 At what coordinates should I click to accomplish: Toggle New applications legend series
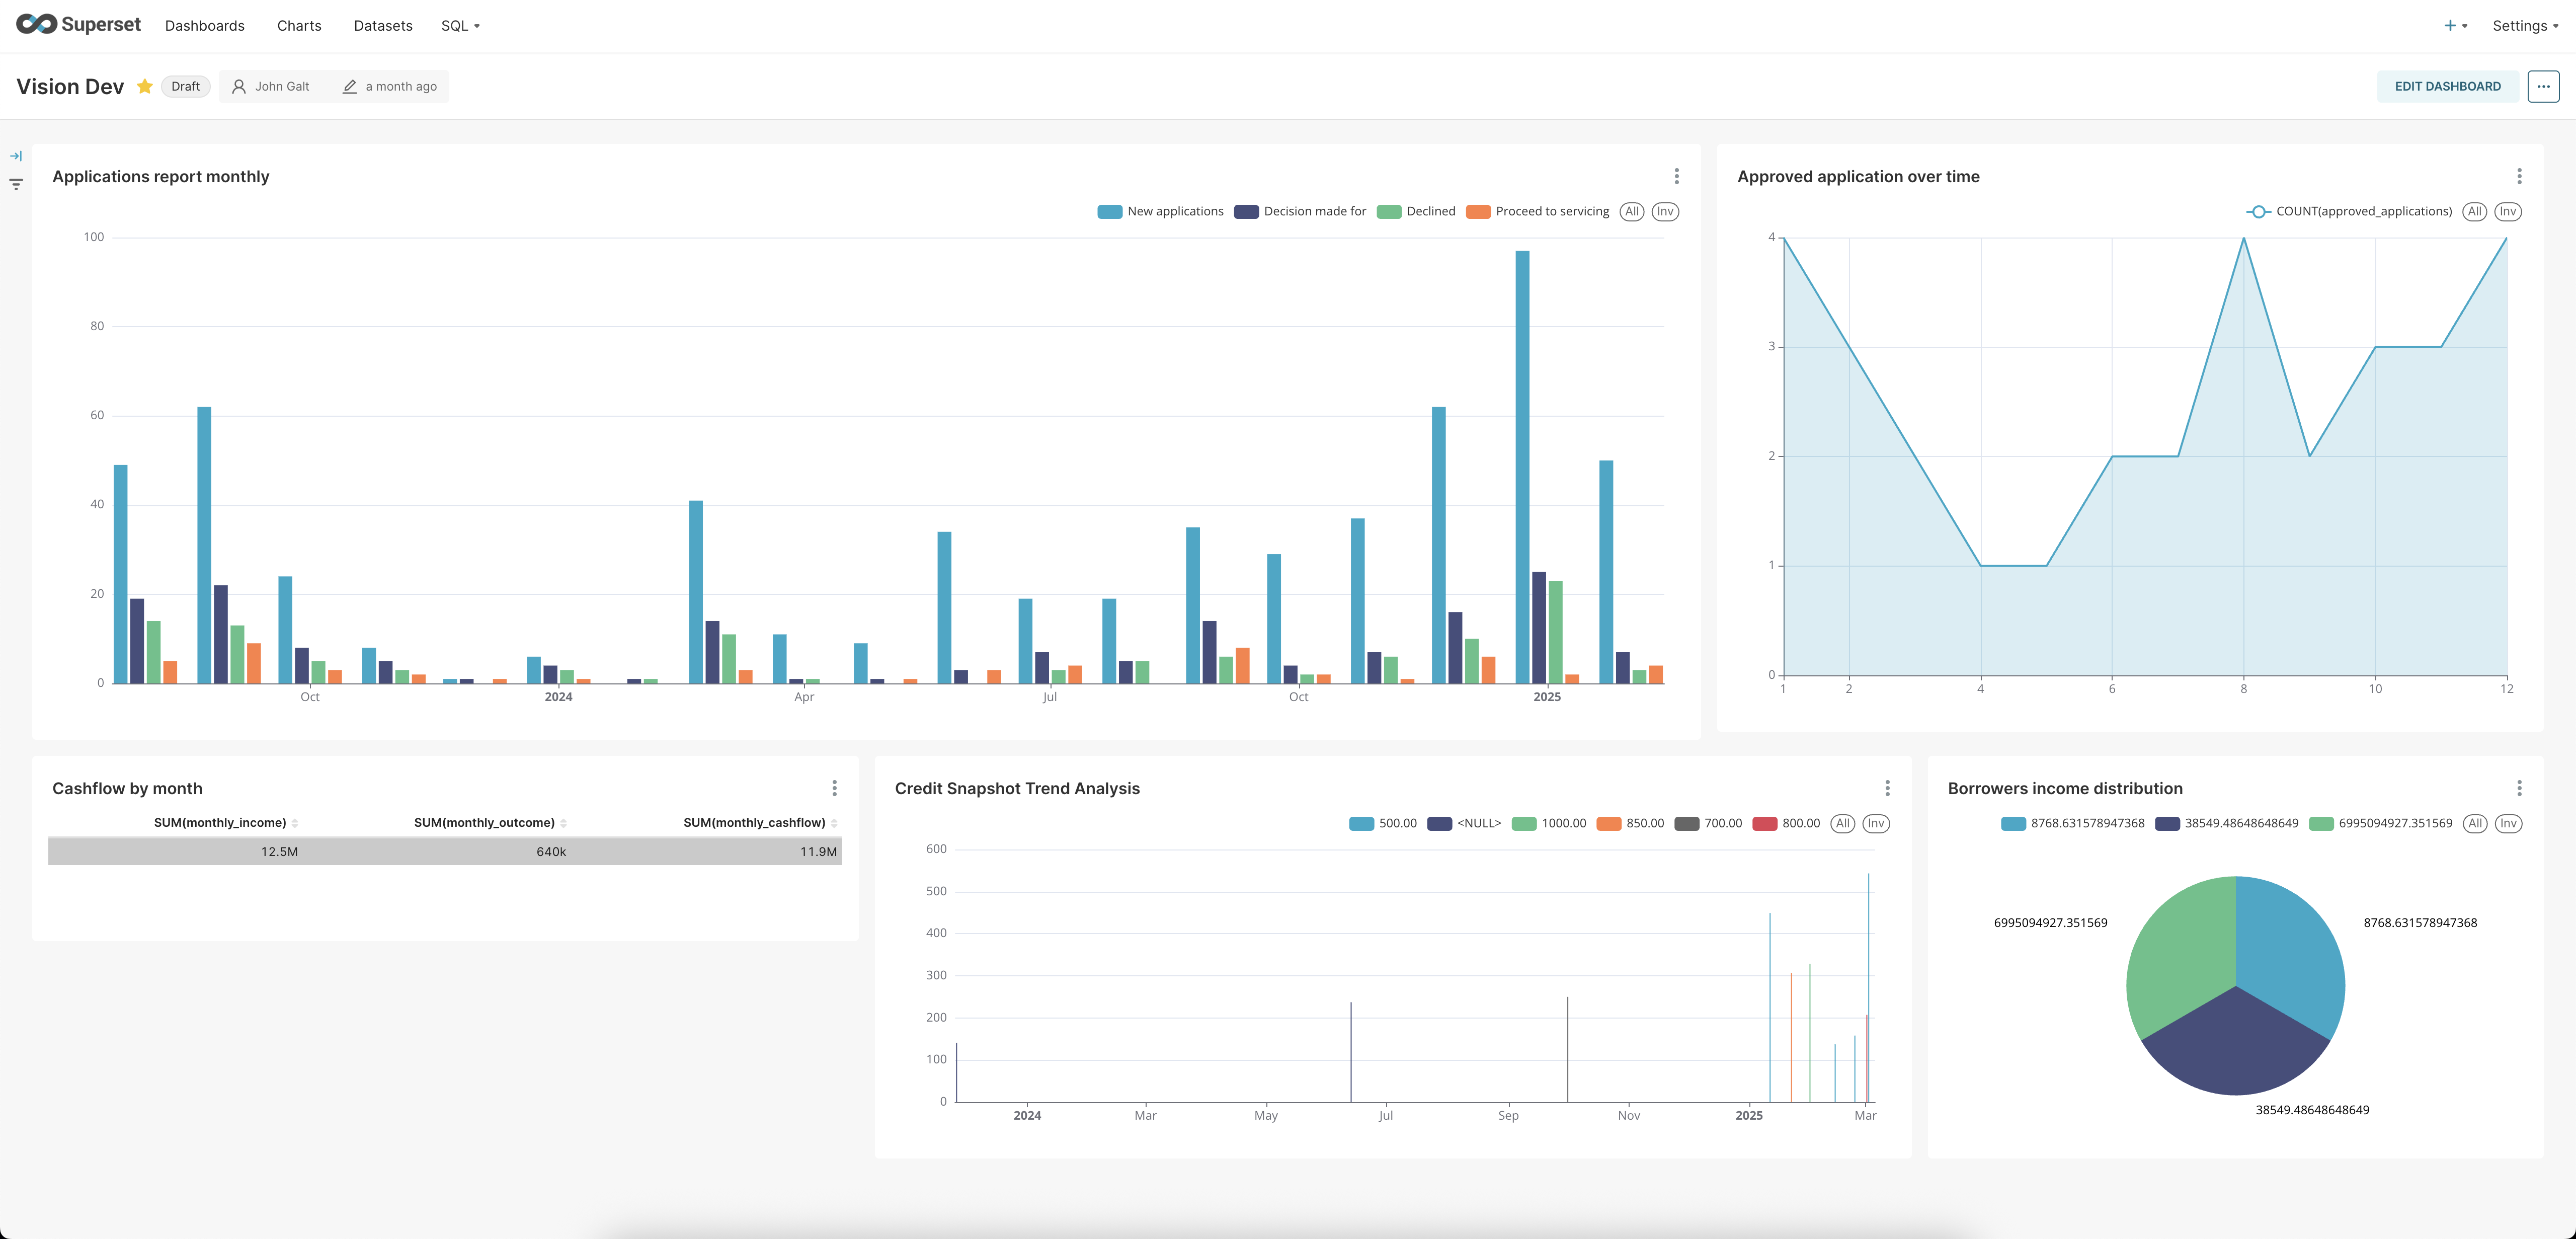tap(1174, 211)
